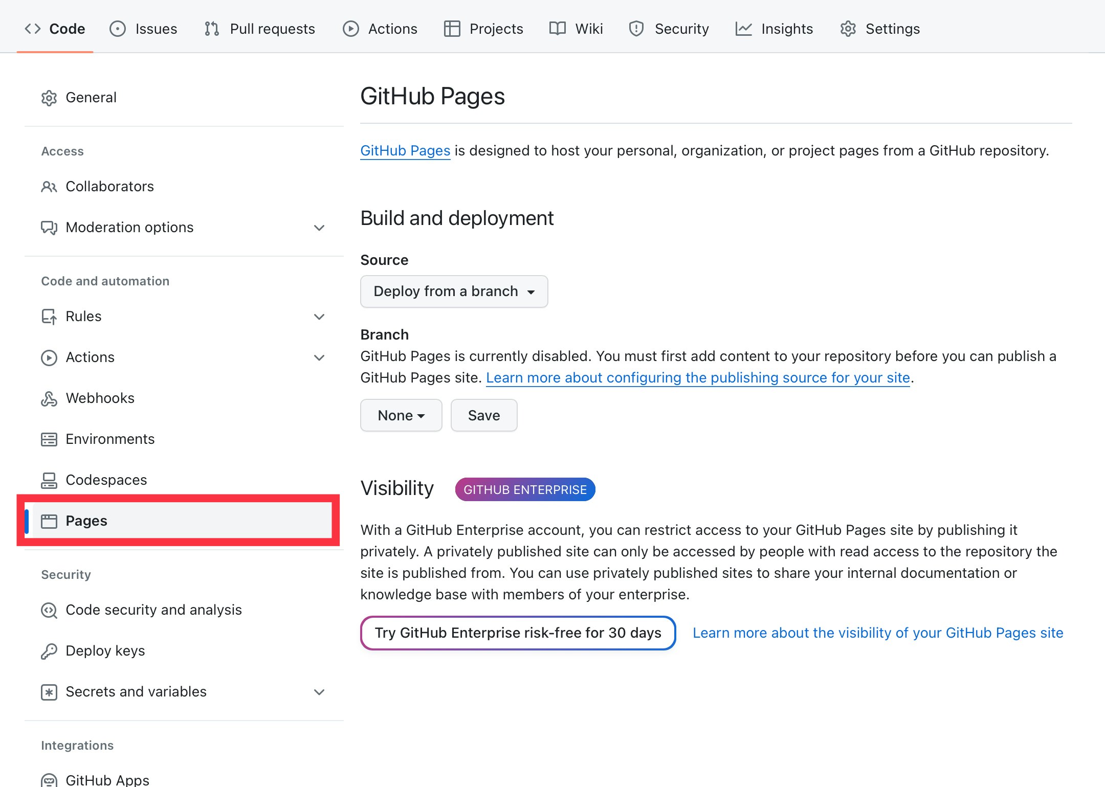The height and width of the screenshot is (787, 1105).
Task: Switch to the Pull requests tab
Action: (x=260, y=29)
